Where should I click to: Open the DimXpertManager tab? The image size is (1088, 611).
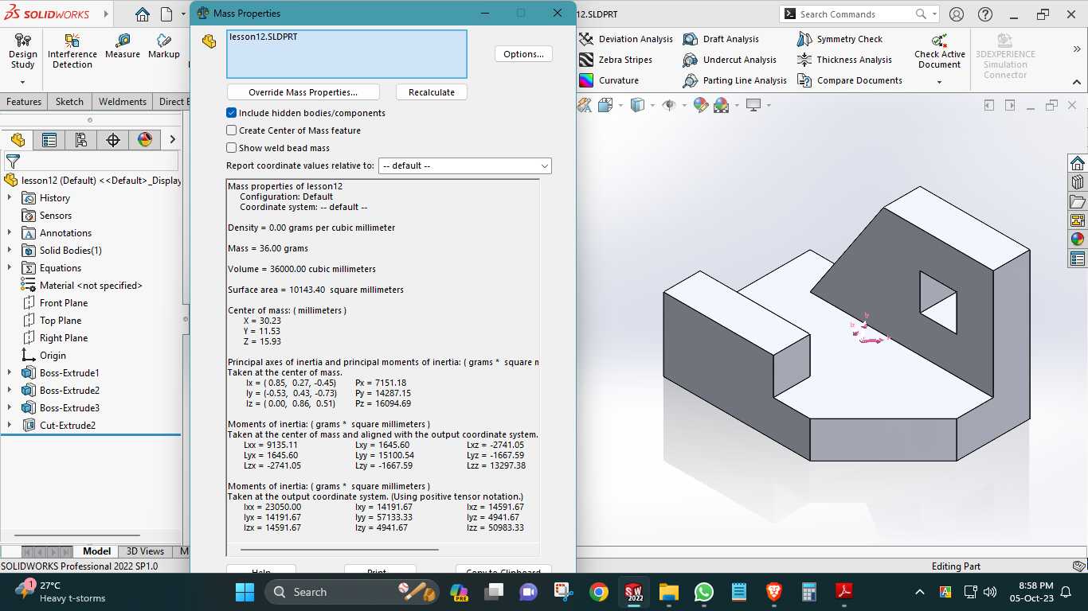click(x=113, y=140)
